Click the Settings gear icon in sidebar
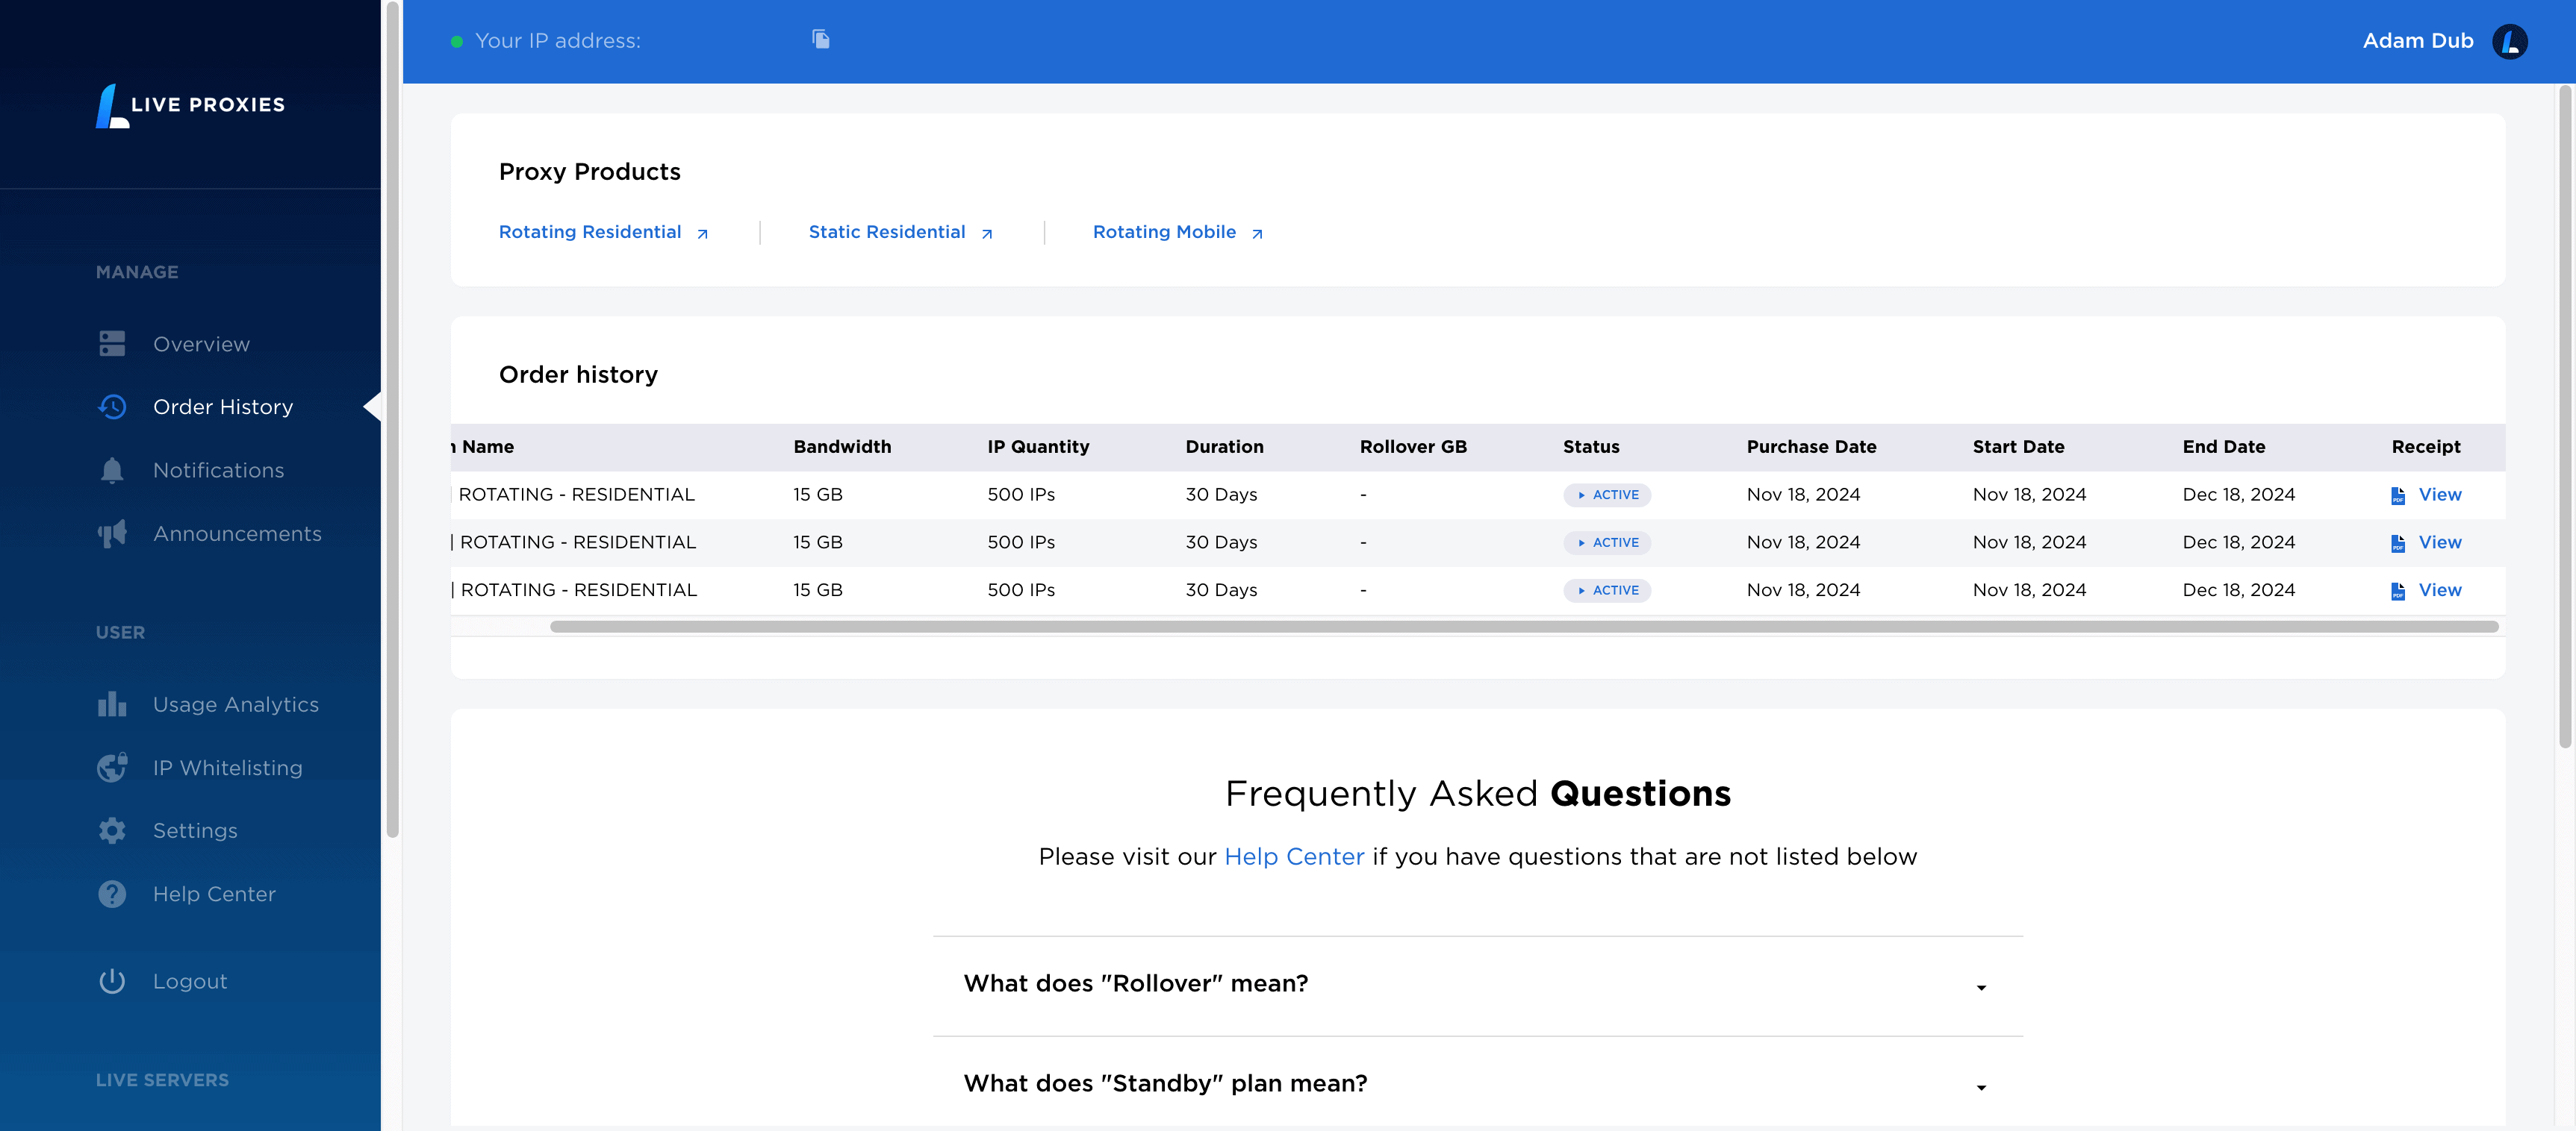This screenshot has height=1131, width=2576. click(112, 830)
